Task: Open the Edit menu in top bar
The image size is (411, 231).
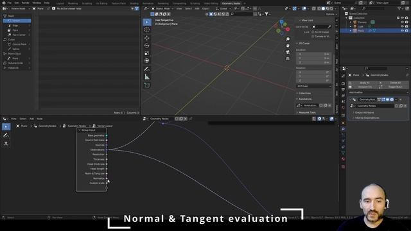Action: (x=17, y=3)
